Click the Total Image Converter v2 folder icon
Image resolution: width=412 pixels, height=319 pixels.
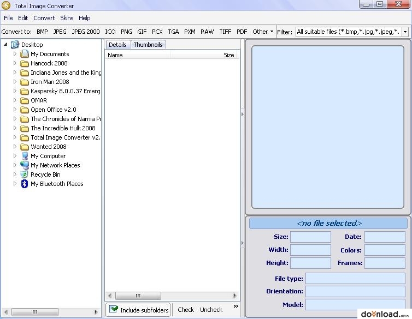click(x=25, y=137)
